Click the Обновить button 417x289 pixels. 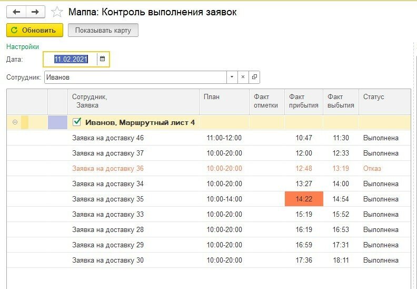point(35,30)
